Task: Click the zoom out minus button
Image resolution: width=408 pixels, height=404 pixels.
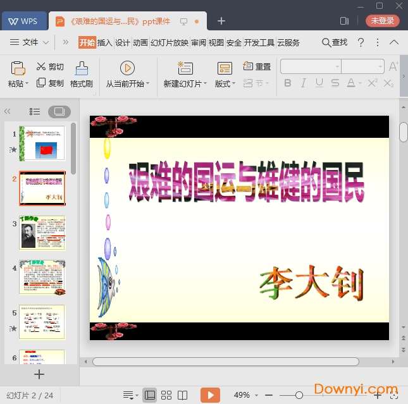Action: [269, 395]
